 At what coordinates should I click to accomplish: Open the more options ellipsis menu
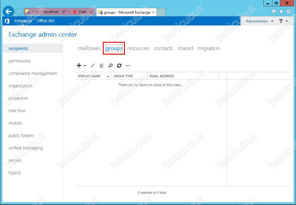click(x=128, y=66)
